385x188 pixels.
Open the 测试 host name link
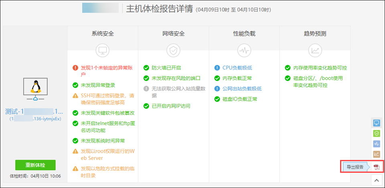pos(34,111)
